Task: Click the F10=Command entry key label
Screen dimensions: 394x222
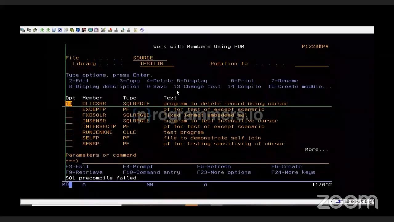Action: (151, 172)
